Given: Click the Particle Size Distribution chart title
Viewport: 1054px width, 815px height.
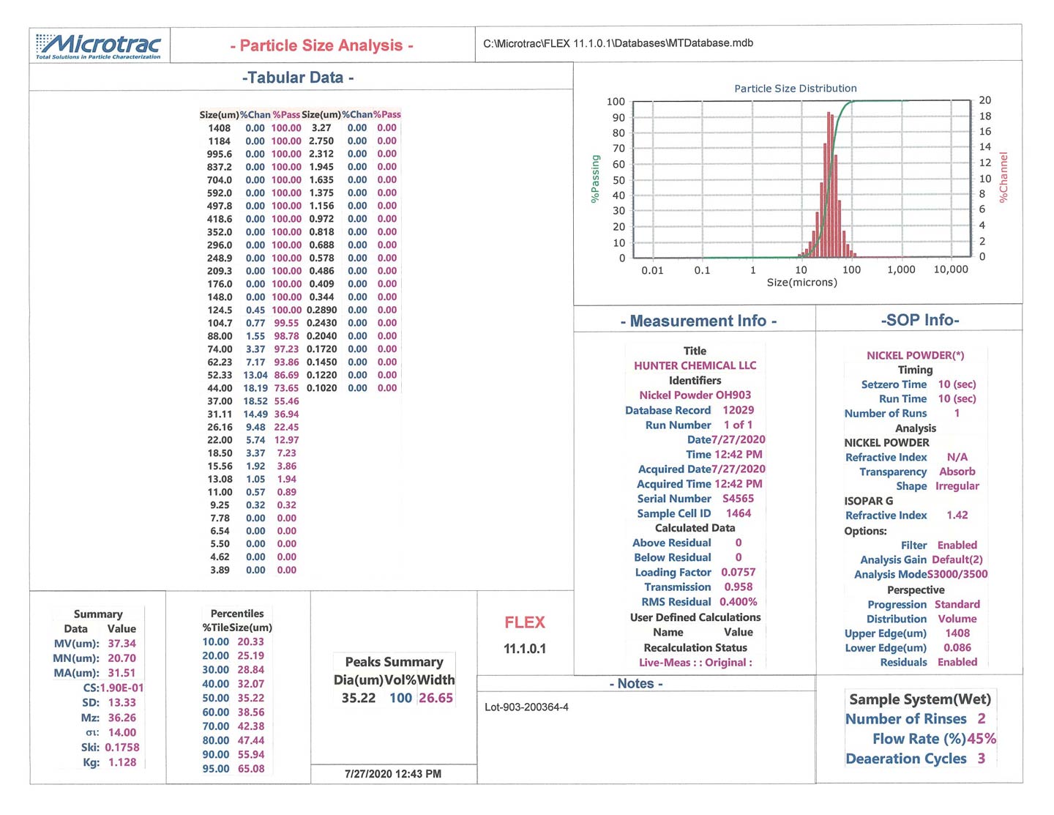Looking at the screenshot, I should click(795, 89).
